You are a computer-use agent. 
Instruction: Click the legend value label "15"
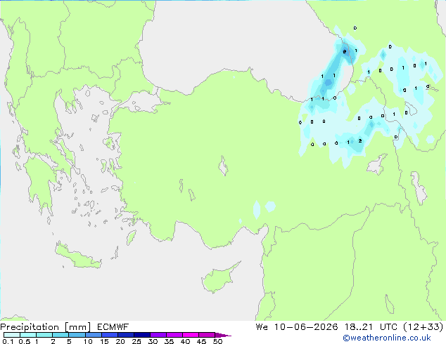tap(104, 341)
